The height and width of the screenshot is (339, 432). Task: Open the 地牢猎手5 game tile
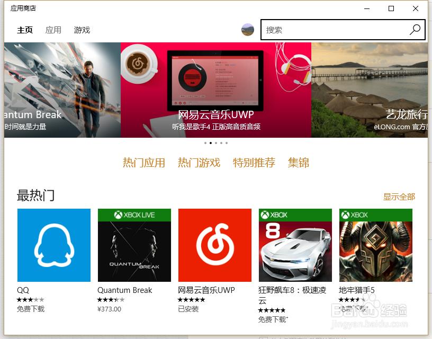click(376, 245)
